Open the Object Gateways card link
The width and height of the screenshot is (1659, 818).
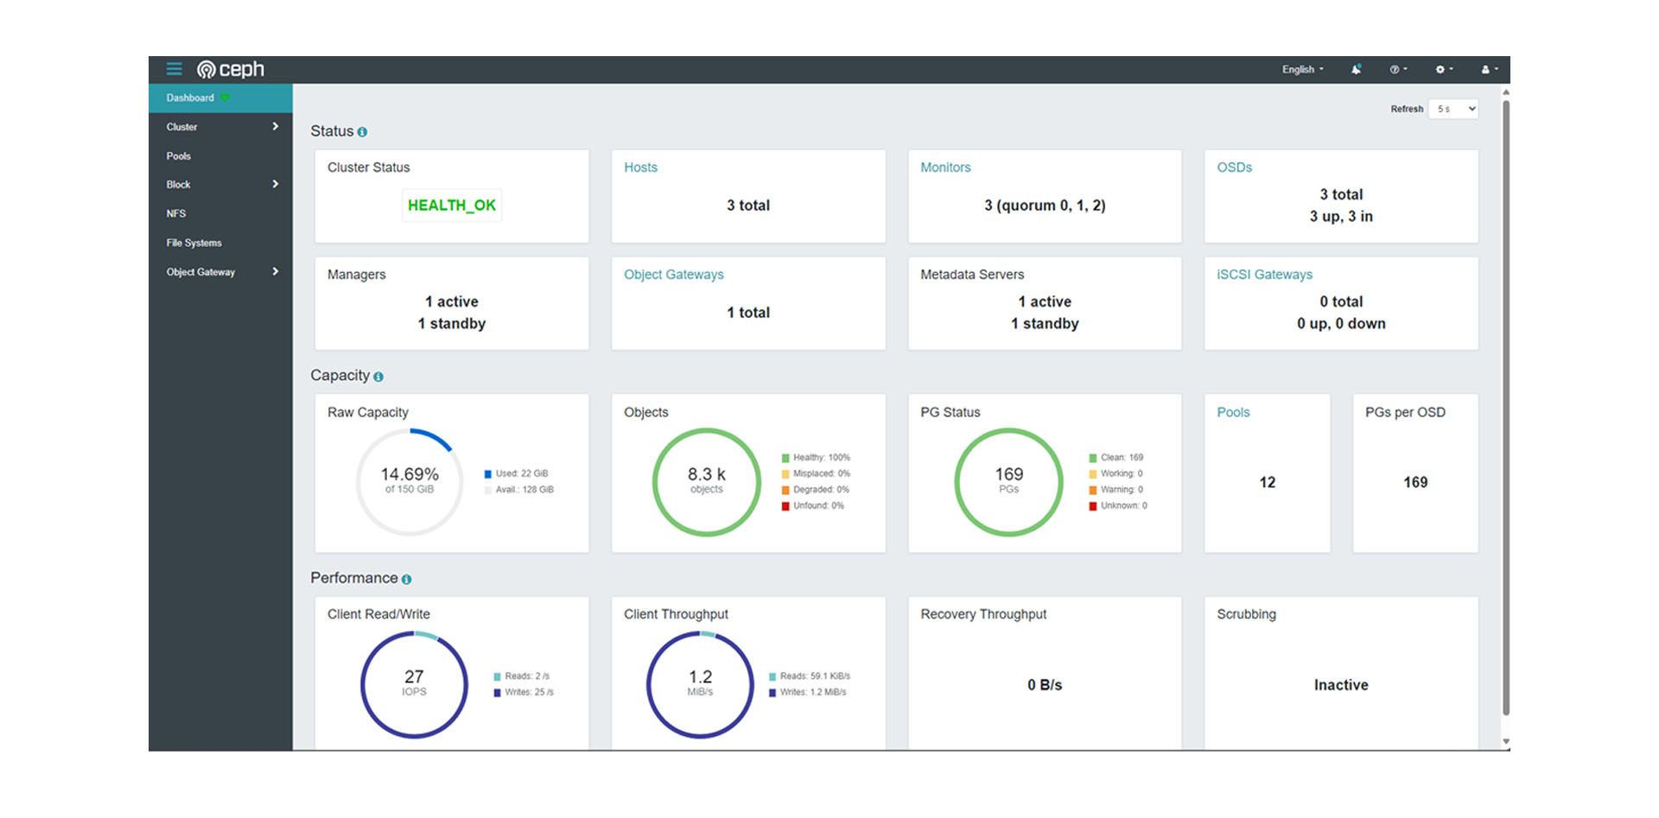[674, 275]
